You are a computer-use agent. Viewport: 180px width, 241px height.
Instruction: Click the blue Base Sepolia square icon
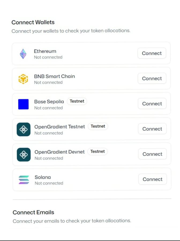click(23, 104)
